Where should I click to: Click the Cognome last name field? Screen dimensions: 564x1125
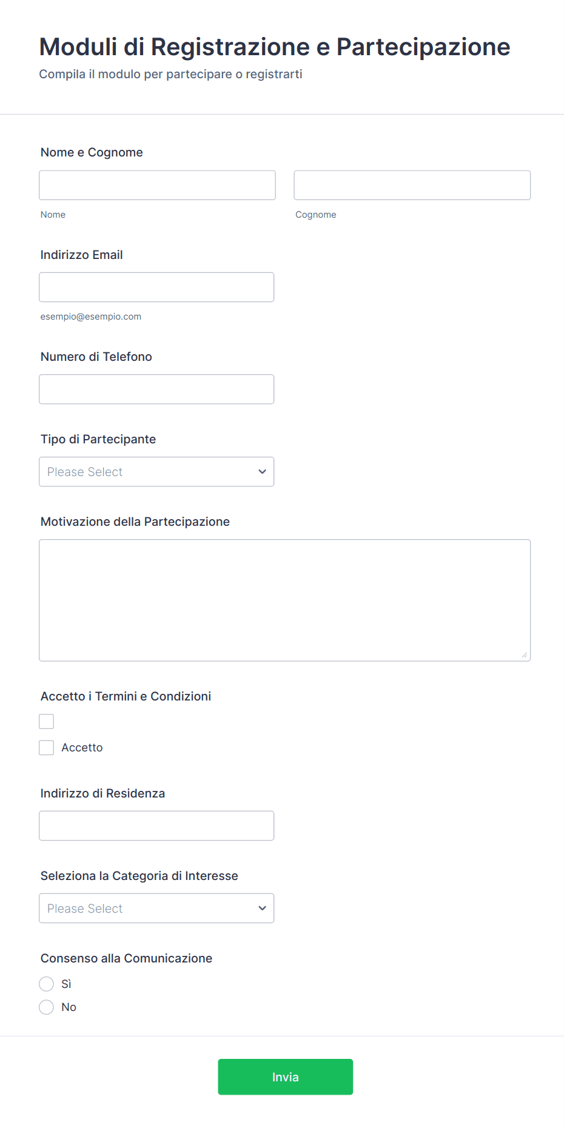[x=412, y=185]
